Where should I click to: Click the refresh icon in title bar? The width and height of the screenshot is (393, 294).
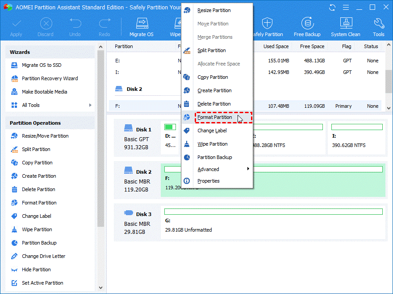[332, 8]
